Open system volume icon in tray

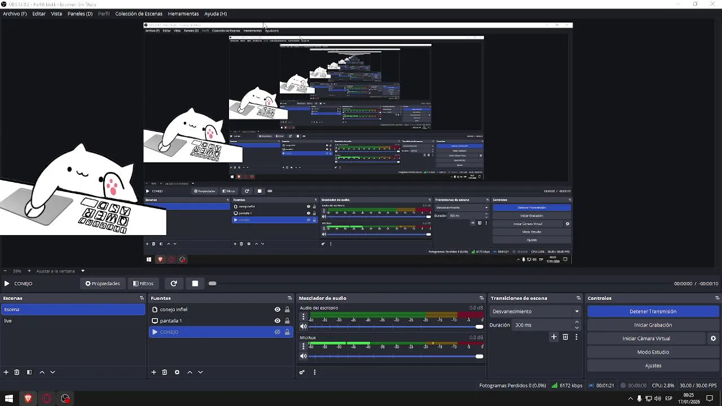(658, 399)
